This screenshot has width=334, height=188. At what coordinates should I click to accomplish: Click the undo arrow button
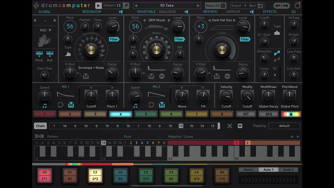tap(278, 5)
